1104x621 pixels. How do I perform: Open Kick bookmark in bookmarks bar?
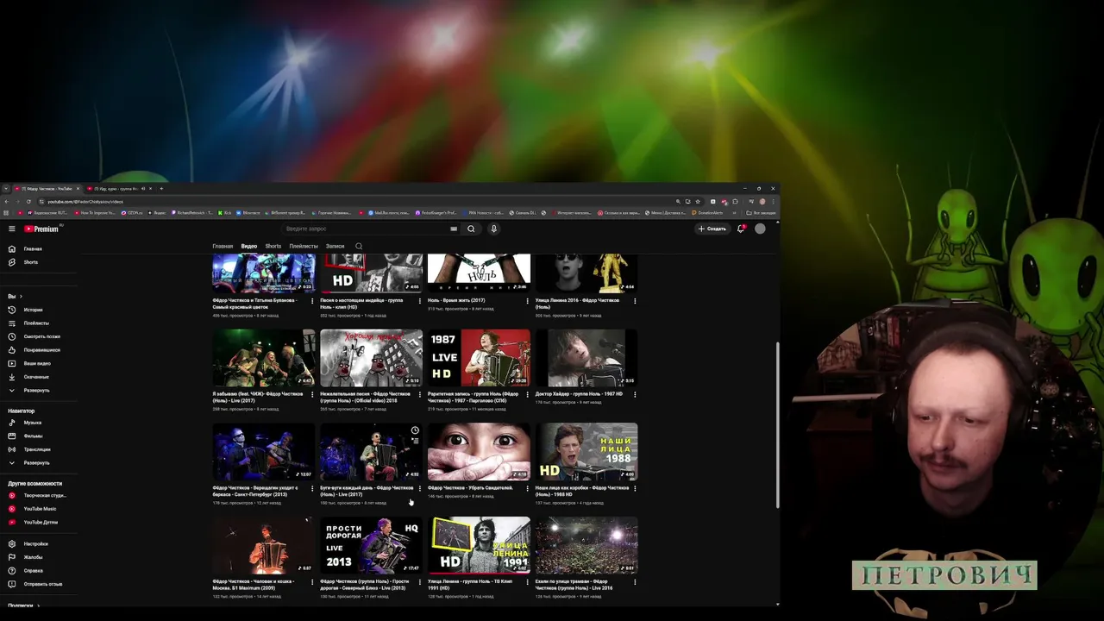click(225, 212)
